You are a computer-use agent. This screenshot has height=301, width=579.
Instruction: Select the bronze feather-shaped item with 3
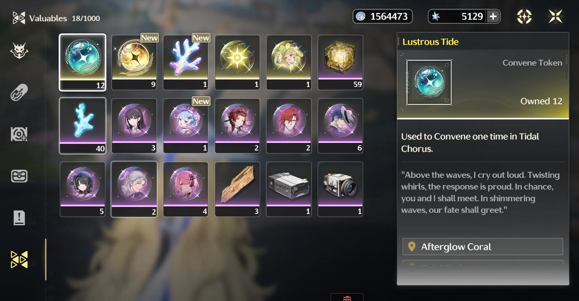coord(237,189)
